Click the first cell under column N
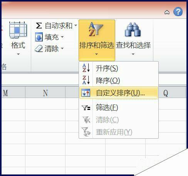 45,104
